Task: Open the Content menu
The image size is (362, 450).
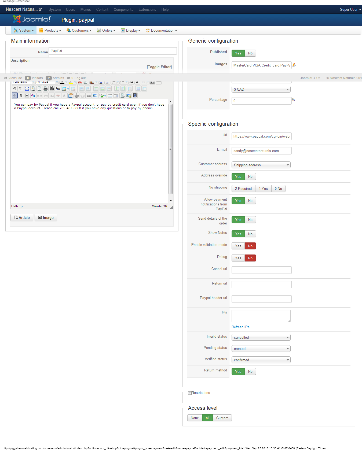Action: click(x=102, y=9)
